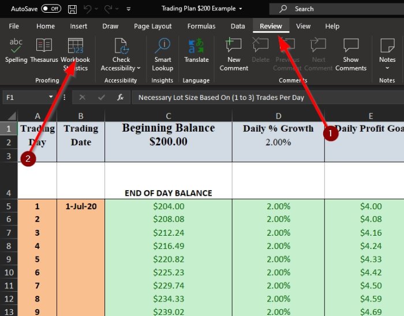
Task: Click the $234.33 cell
Action: [169, 299]
